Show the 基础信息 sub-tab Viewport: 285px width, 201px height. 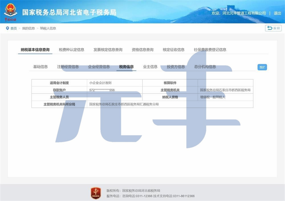click(x=40, y=67)
